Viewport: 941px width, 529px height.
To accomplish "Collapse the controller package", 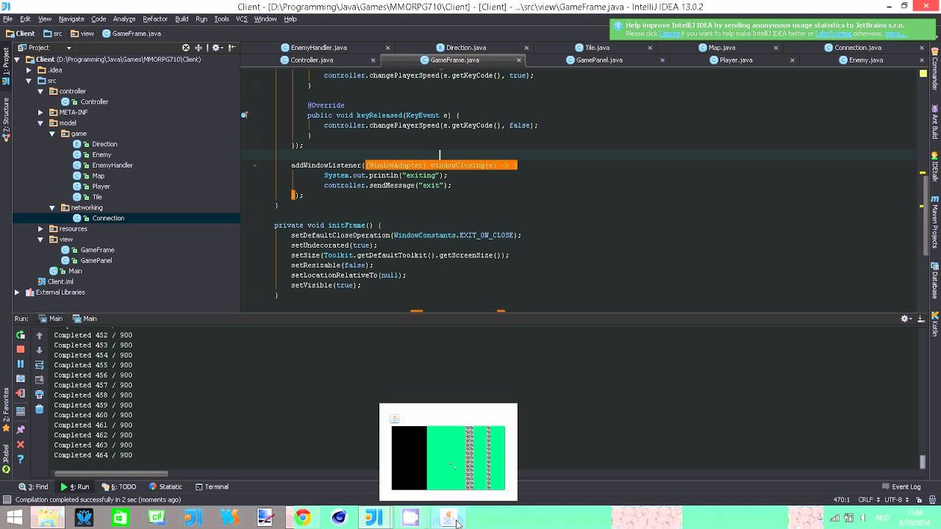I will 40,92.
